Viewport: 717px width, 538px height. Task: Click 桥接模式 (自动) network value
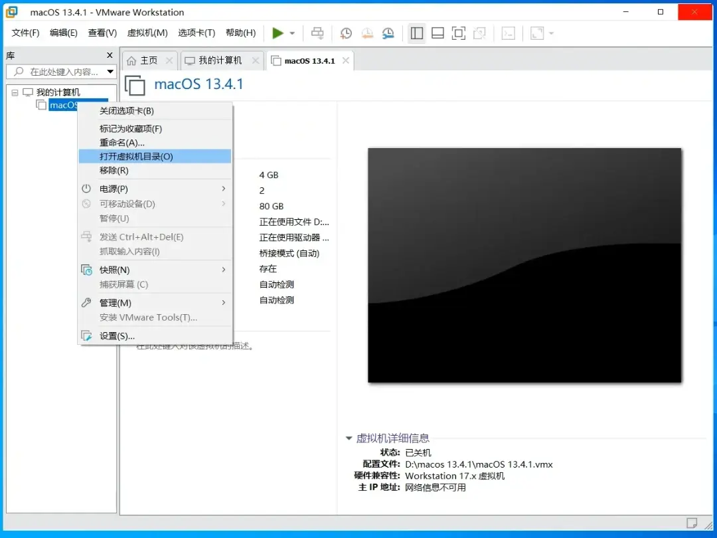[289, 254]
